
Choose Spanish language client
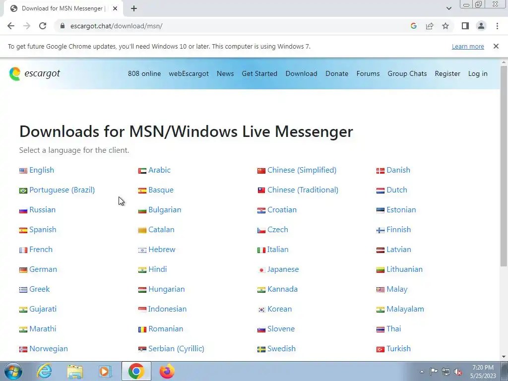point(43,230)
